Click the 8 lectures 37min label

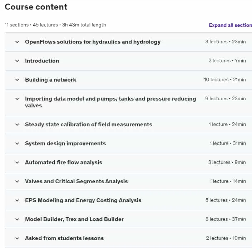pyautogui.click(x=226, y=219)
